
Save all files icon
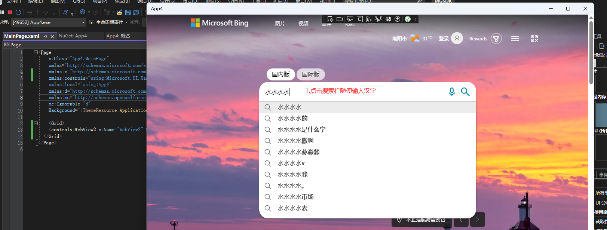(136, 12)
